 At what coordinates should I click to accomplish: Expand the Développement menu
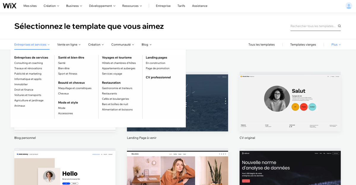102,6
